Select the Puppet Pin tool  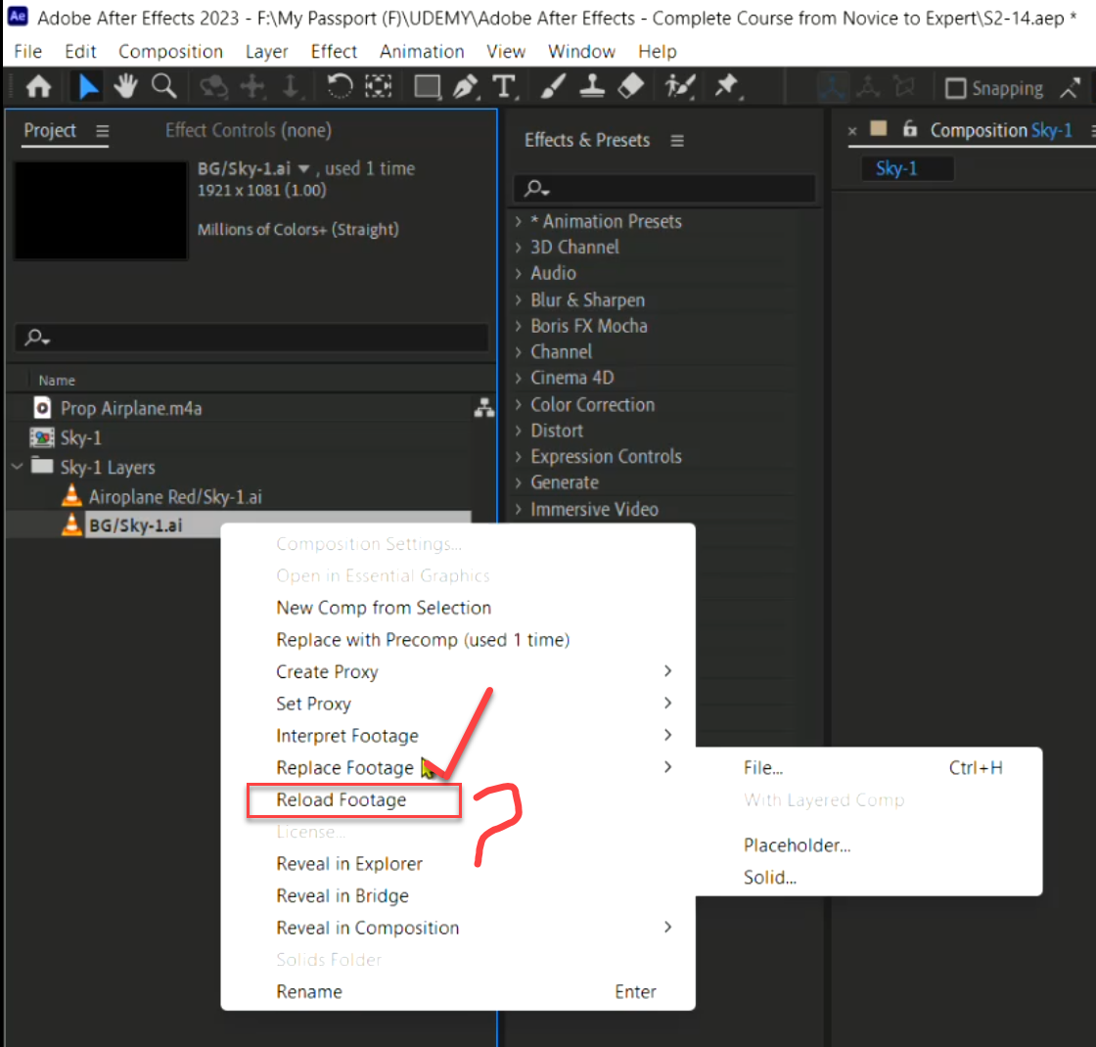(x=727, y=86)
